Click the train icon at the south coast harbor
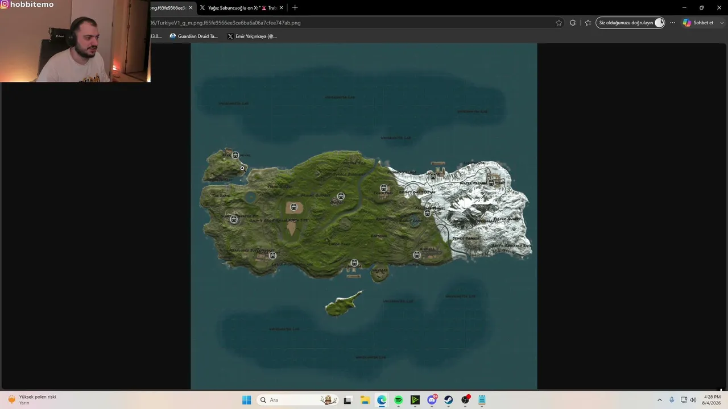 354,263
